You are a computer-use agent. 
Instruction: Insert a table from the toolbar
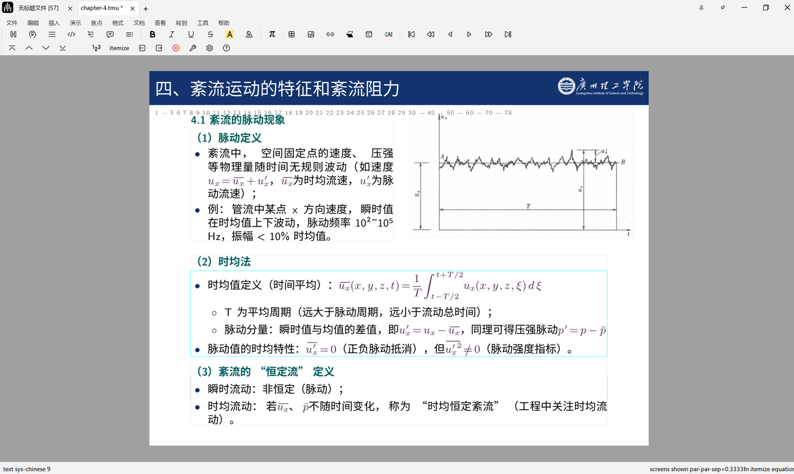point(292,35)
